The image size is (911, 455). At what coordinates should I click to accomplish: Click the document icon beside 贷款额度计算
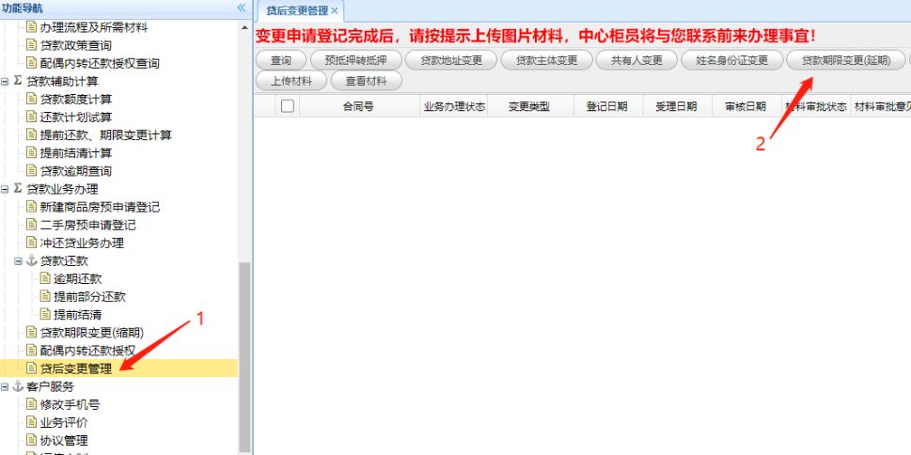click(x=31, y=99)
